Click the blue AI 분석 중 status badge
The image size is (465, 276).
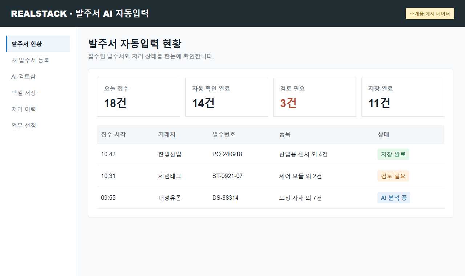click(x=394, y=198)
